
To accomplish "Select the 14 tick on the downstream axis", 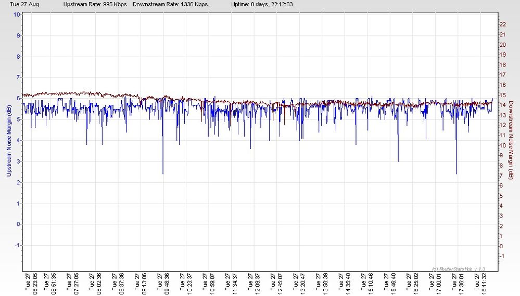I will click(503, 105).
